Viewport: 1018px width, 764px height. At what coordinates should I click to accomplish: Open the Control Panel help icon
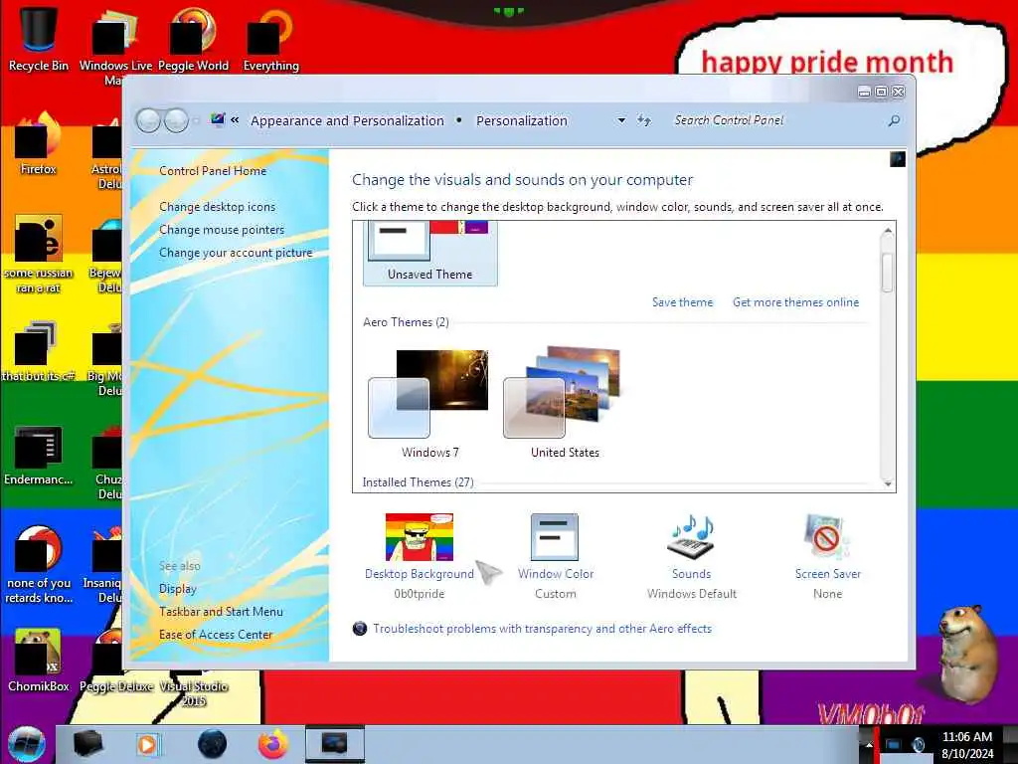[898, 159]
